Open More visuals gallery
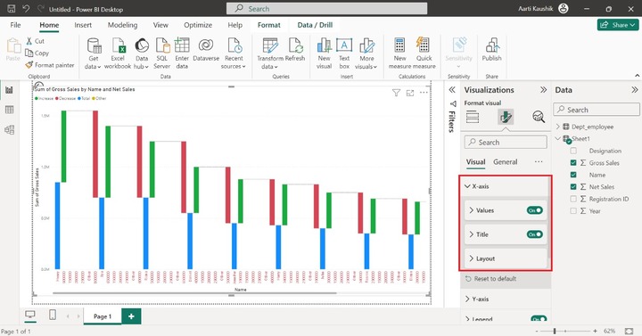This screenshot has height=336, width=642. [366, 53]
